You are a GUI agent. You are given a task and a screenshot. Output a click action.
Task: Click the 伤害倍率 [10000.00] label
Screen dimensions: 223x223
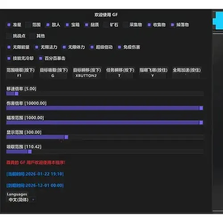click(x=26, y=103)
